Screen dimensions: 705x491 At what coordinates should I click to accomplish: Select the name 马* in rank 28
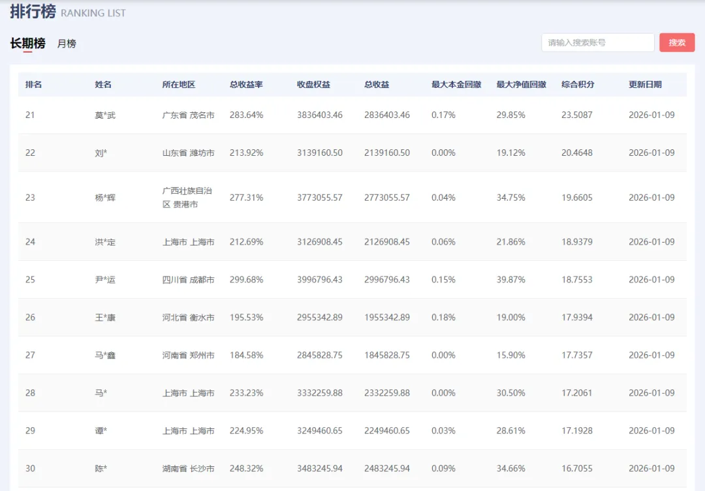click(101, 393)
